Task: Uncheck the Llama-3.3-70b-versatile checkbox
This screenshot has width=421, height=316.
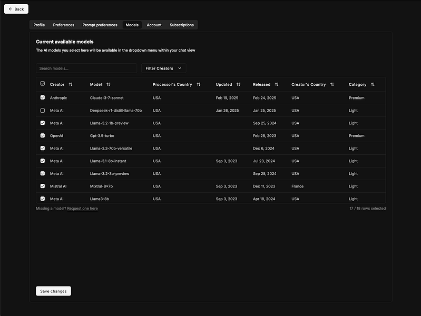Action: (x=43, y=148)
